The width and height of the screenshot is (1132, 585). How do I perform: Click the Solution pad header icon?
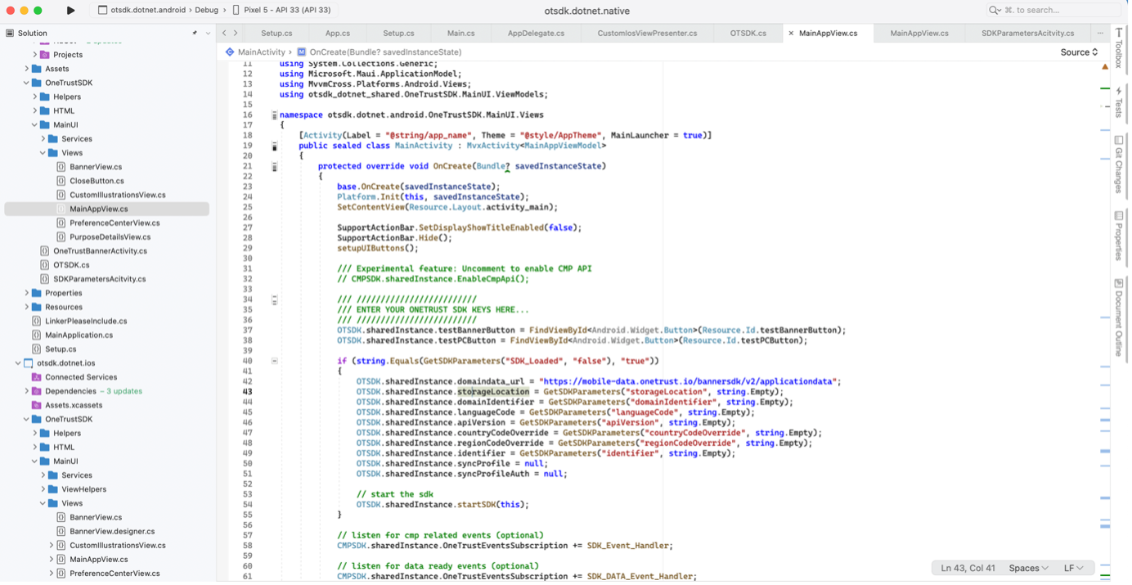[10, 34]
